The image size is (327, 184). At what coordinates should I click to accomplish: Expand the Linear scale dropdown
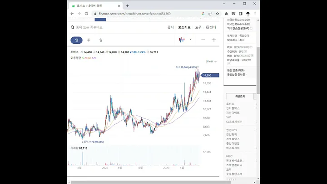(211, 61)
